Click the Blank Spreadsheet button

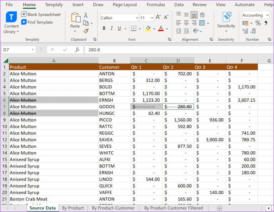coord(41,15)
